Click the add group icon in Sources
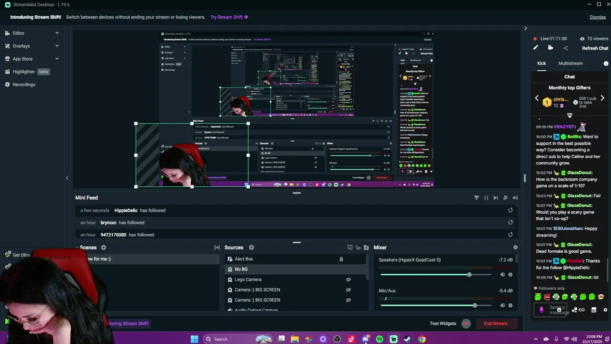Viewport: 611px width, 344px height. tap(350, 247)
